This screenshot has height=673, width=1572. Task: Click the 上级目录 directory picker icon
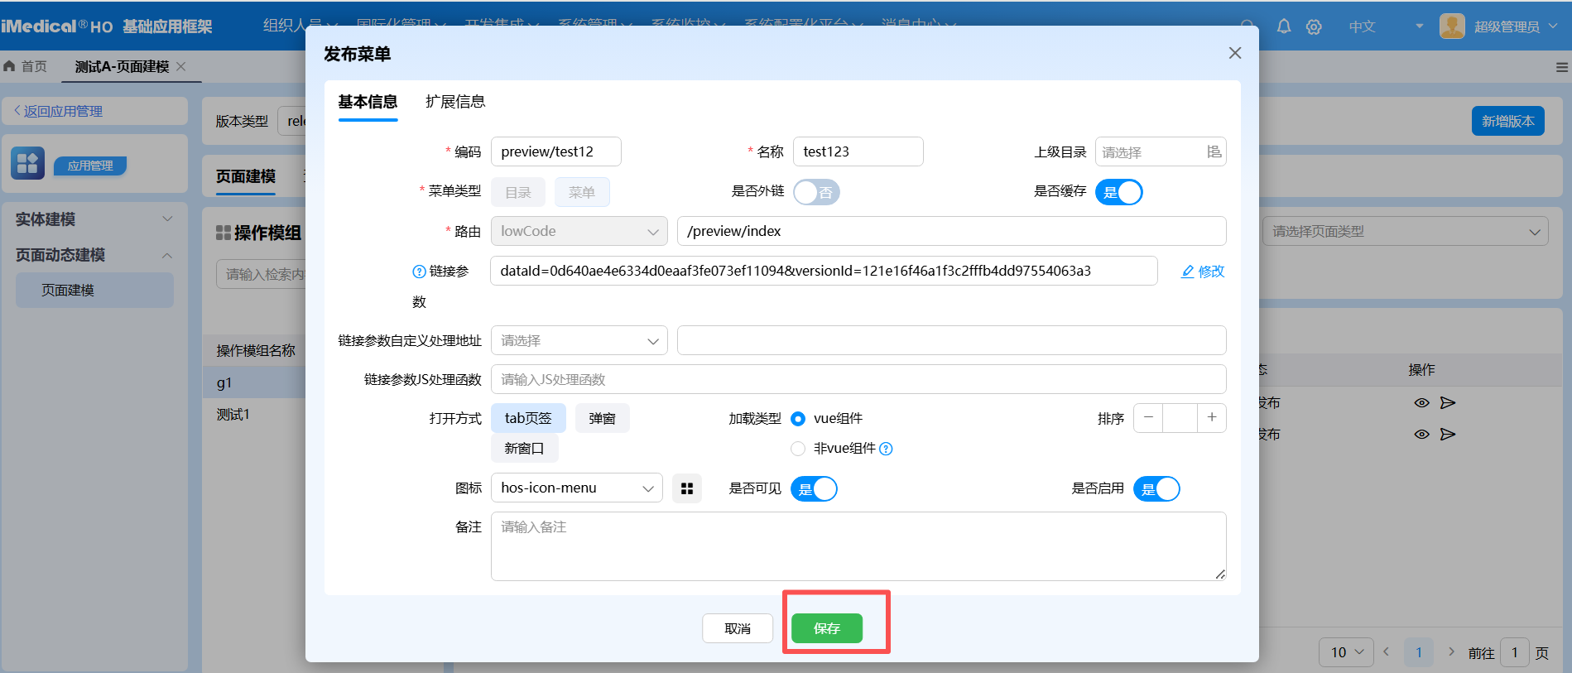pyautogui.click(x=1214, y=151)
